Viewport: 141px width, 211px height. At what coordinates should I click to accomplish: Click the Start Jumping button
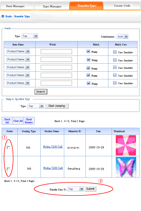[x=57, y=106]
